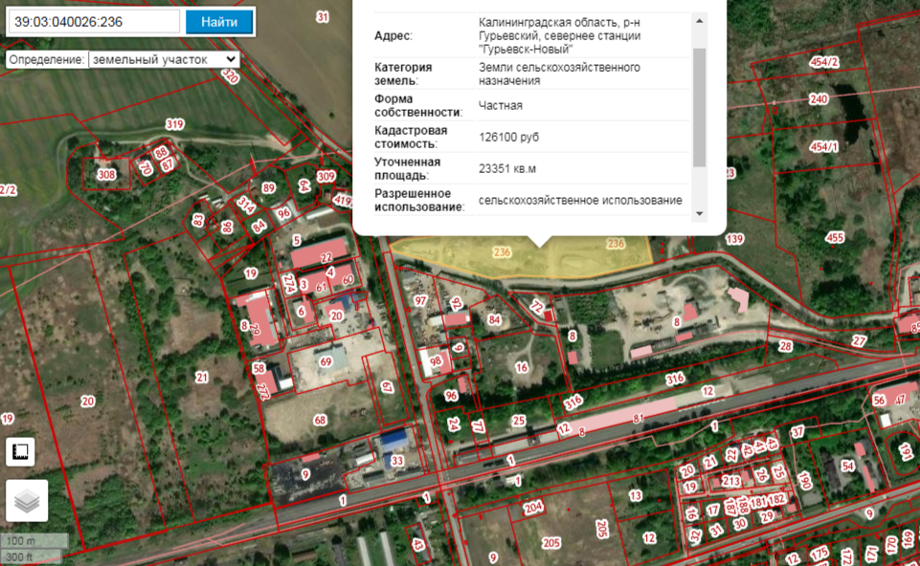Viewport: 920px width, 566px height.
Task: Select parcel 455 on the map
Action: [835, 237]
